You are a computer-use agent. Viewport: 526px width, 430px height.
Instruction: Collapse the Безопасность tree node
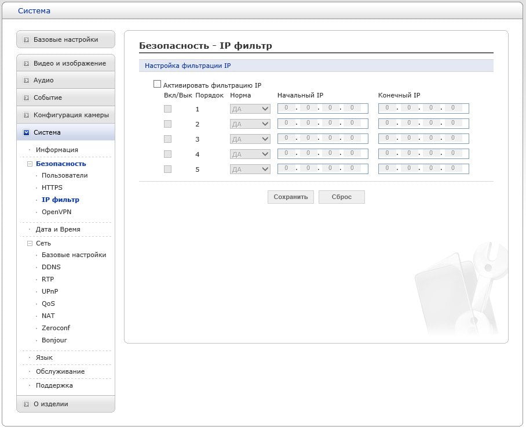30,164
